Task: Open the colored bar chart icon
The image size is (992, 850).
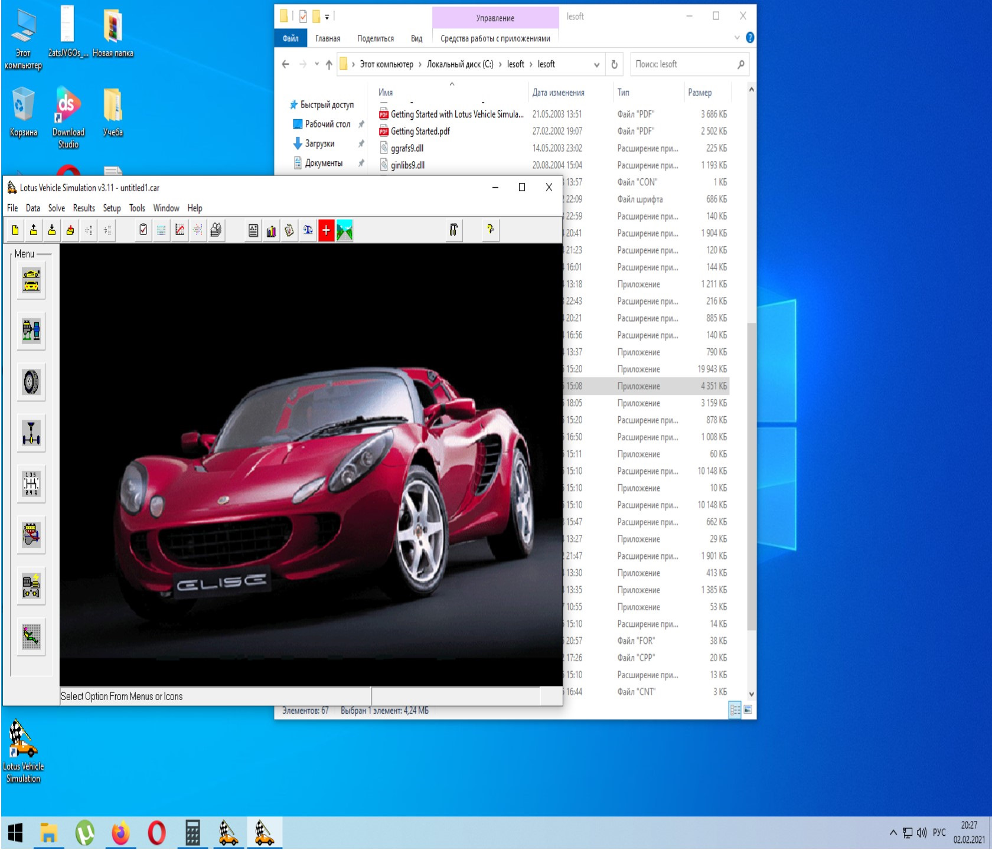Action: (271, 230)
